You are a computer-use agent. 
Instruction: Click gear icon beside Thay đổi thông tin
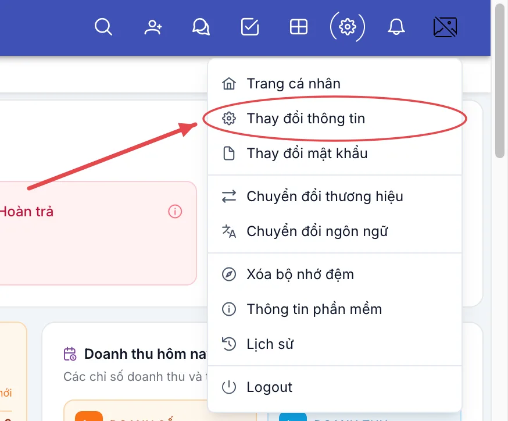[229, 119]
